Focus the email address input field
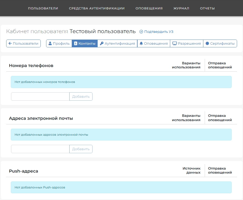The image size is (243, 200). tap(40, 149)
